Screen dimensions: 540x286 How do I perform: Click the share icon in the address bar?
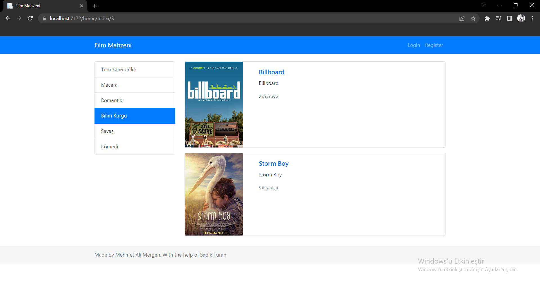[462, 18]
